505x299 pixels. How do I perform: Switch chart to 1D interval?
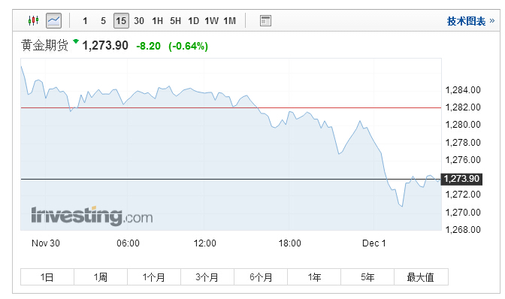(x=193, y=21)
